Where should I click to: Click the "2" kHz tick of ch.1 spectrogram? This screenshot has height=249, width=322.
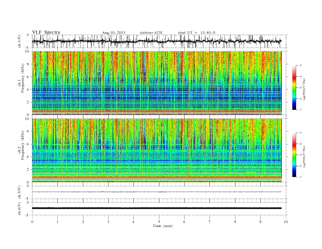[28, 102]
